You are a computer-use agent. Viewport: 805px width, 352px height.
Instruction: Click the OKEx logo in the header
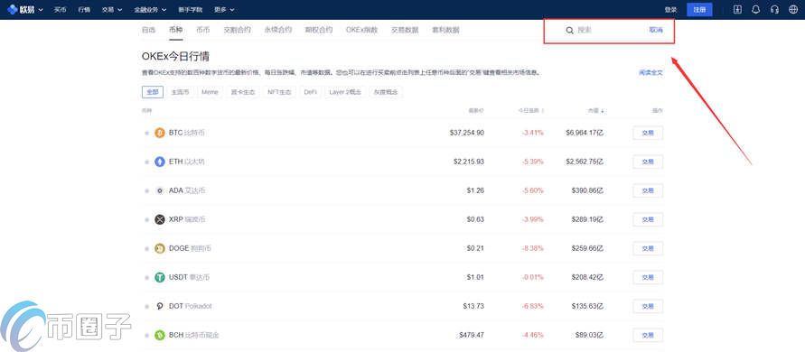pyautogui.click(x=21, y=9)
